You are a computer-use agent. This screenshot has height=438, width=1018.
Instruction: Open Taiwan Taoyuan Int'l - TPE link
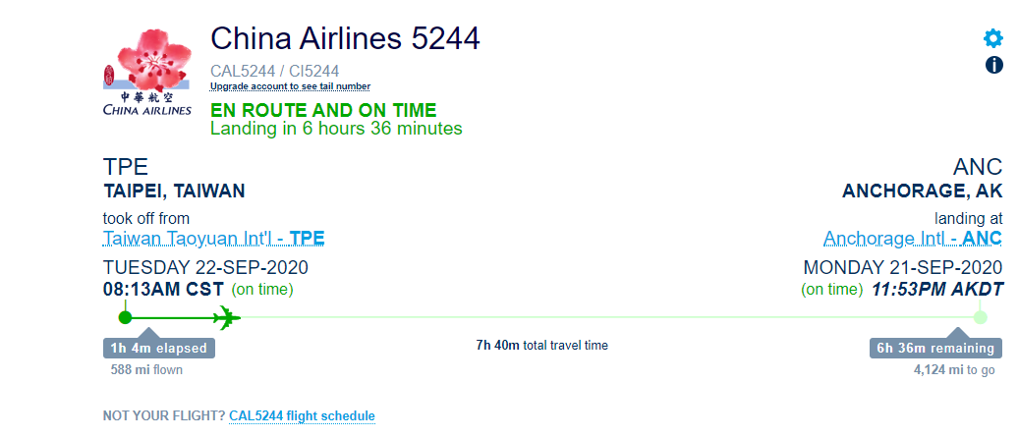213,238
